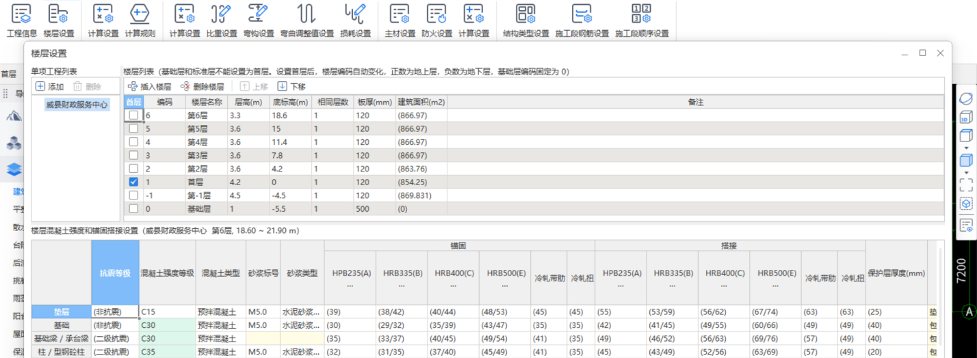Open 计算设置 icon beside 防火设置
Screen dimensions: 977x358
[x=473, y=13]
